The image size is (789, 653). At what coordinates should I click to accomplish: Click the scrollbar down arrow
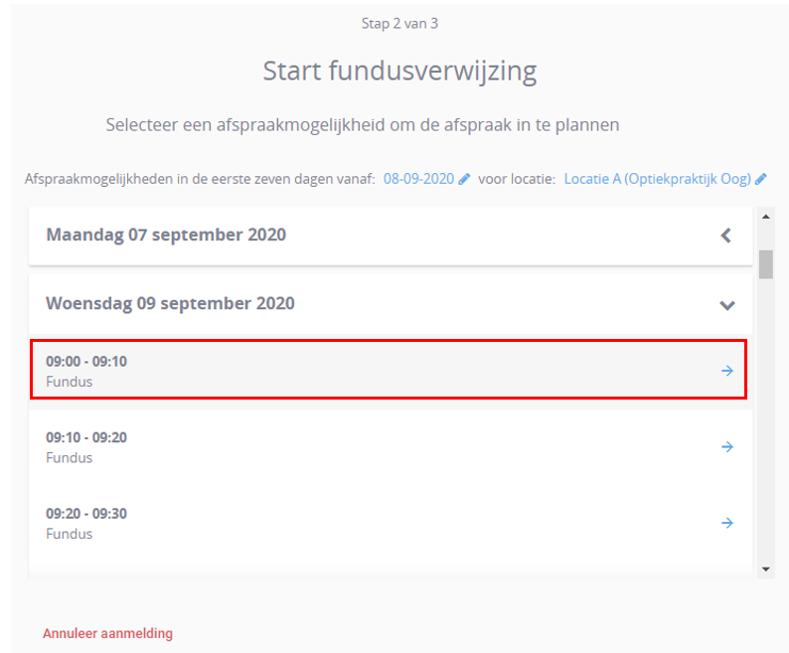[x=766, y=570]
